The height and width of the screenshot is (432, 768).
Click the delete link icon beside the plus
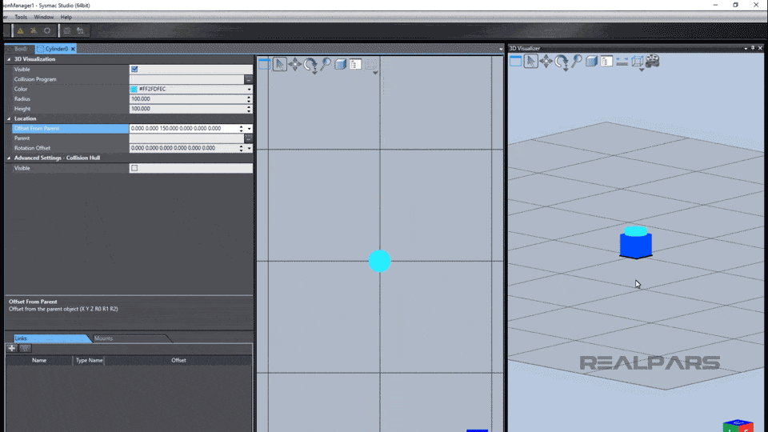(x=26, y=348)
